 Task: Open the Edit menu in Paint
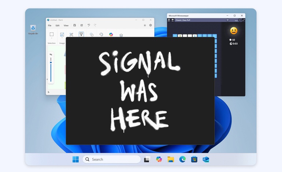[57, 26]
